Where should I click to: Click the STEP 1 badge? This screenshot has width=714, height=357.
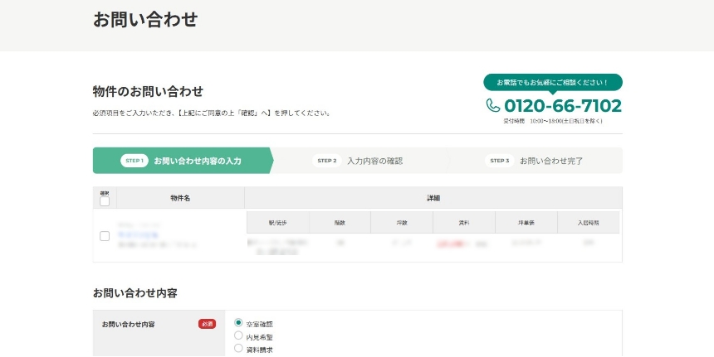tap(134, 161)
